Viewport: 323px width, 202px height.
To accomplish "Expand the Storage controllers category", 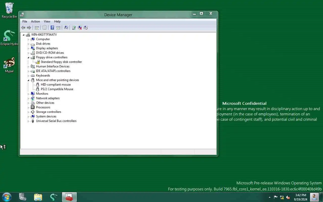I will (x=28, y=112).
